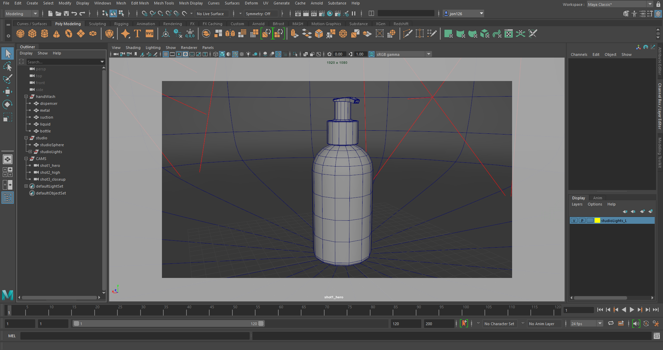Toggle V visibility of studioLights_L layer
The height and width of the screenshot is (350, 663).
pos(574,220)
